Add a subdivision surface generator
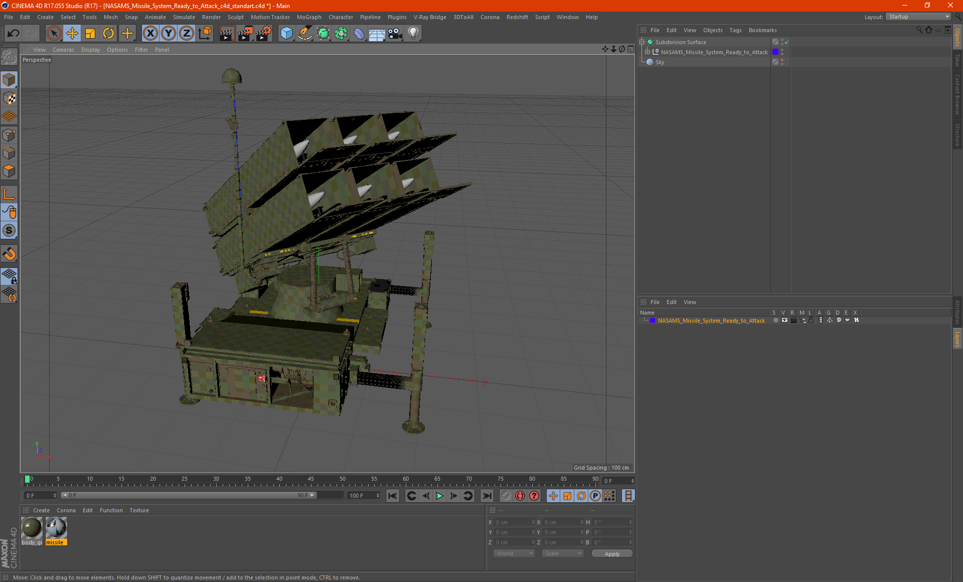This screenshot has height=582, width=963. tap(323, 34)
